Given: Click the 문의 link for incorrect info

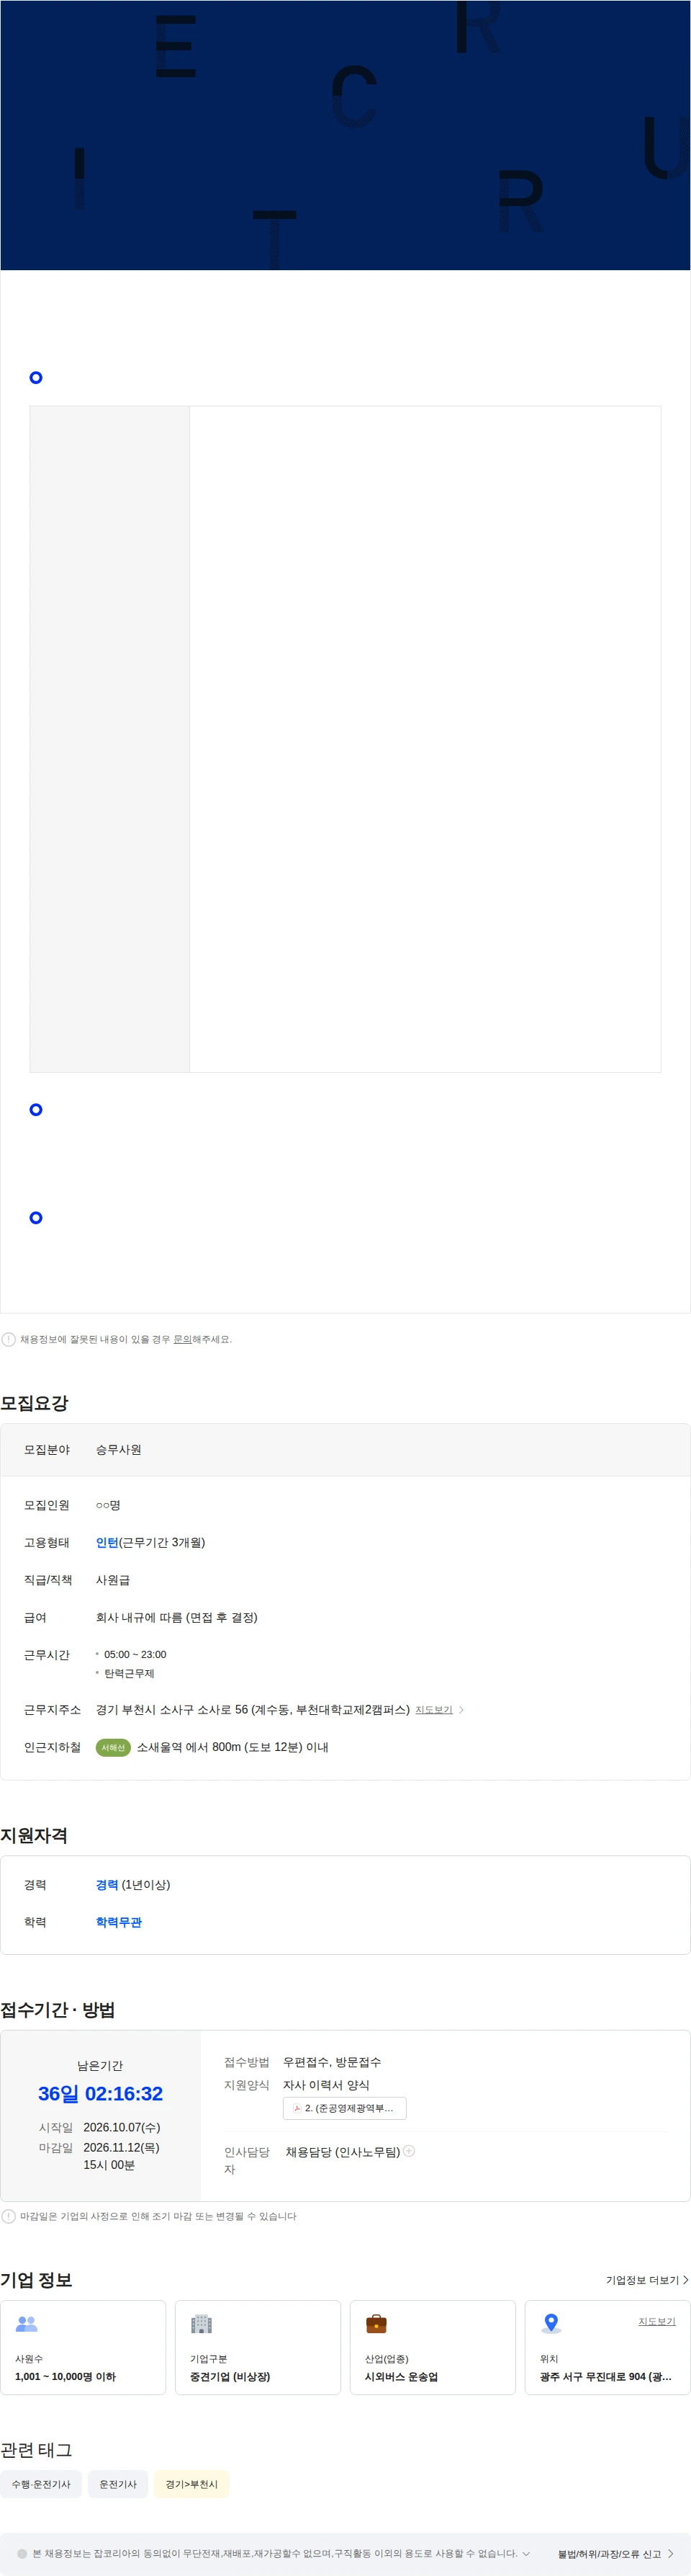Looking at the screenshot, I should tap(181, 1339).
